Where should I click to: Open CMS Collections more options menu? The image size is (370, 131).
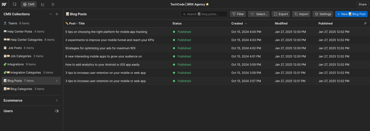51,14
